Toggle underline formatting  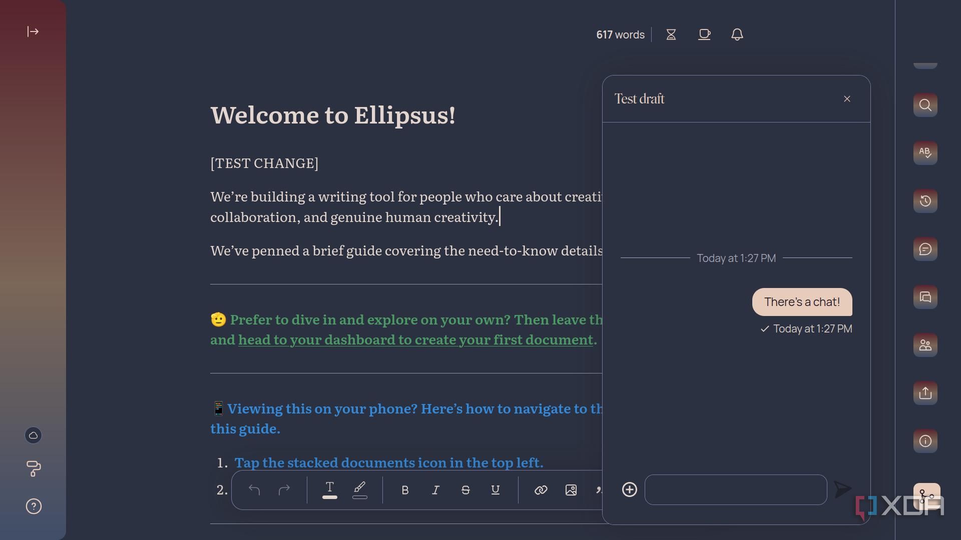pyautogui.click(x=496, y=490)
